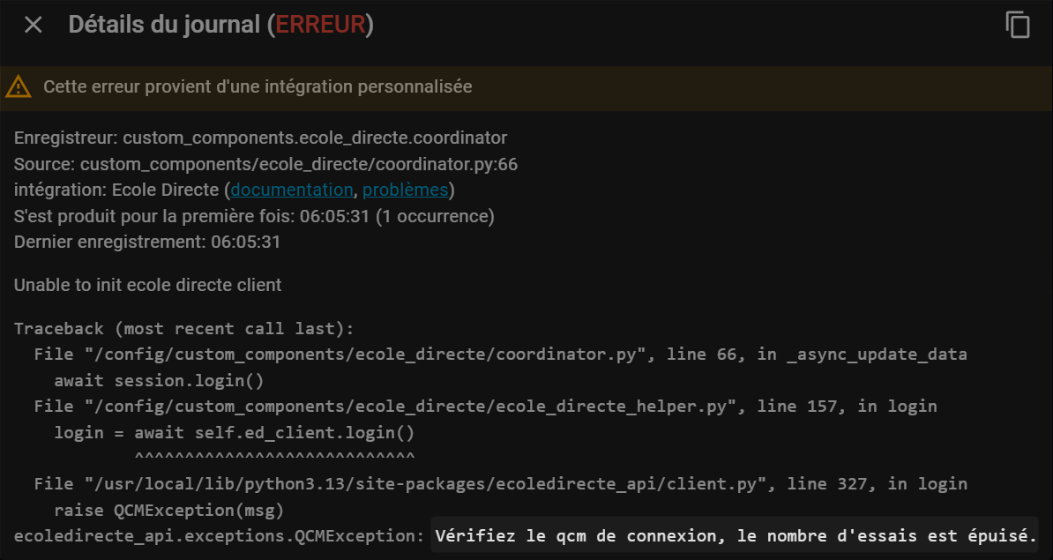Click the ecole_directe_helper.py line 157 entry
Screen dimensions: 1053x560
485,407
